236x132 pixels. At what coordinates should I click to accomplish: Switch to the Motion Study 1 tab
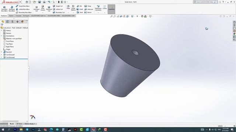click(29, 124)
